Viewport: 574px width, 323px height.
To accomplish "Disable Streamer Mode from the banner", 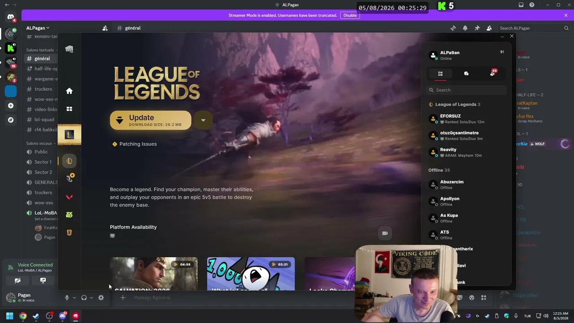I will pyautogui.click(x=350, y=15).
